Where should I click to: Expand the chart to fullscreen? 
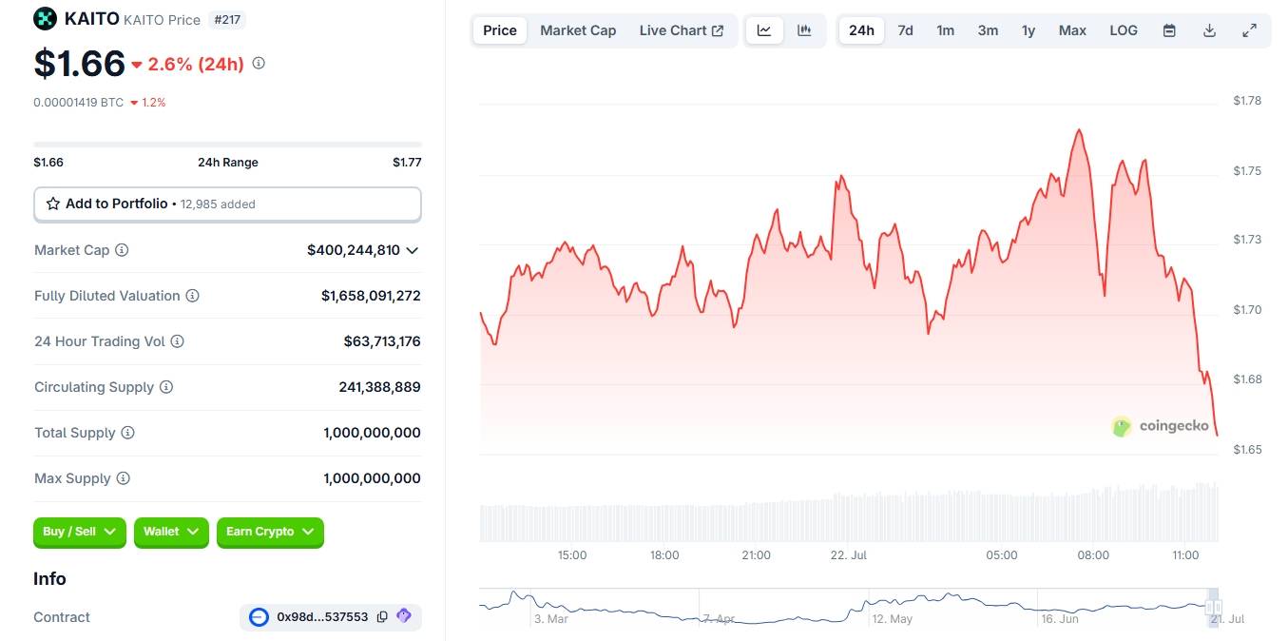[1249, 30]
